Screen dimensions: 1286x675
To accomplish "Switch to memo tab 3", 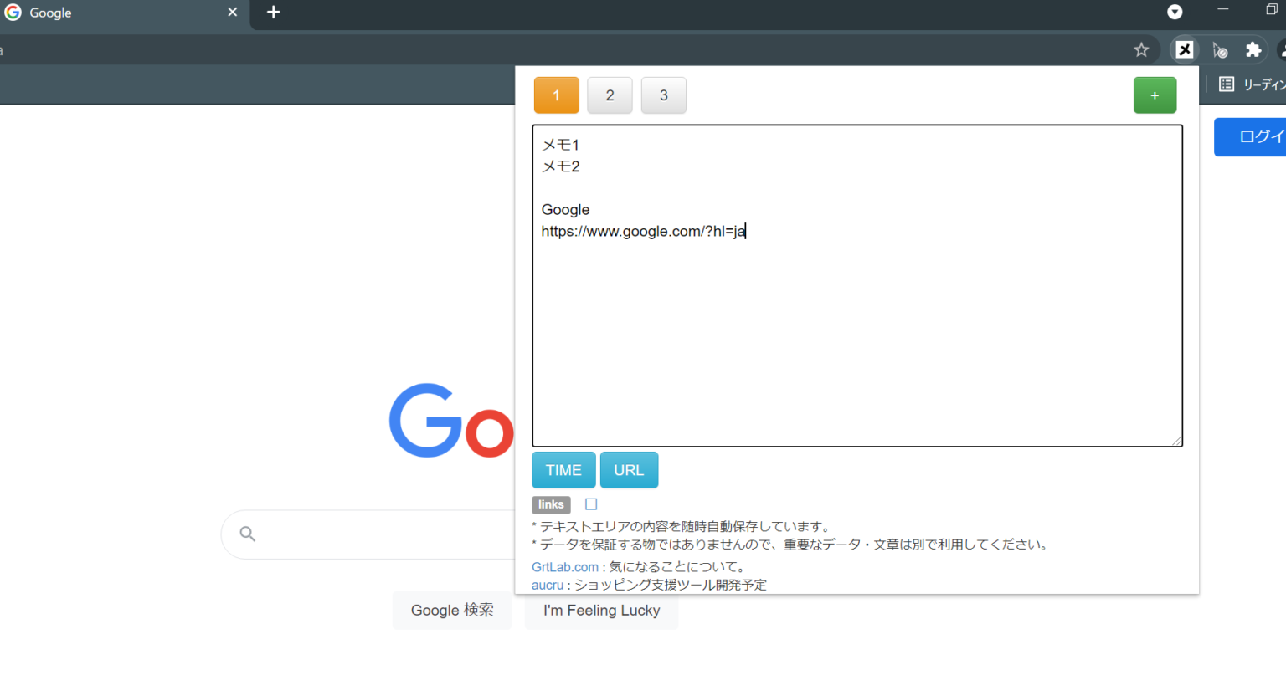I will (663, 95).
